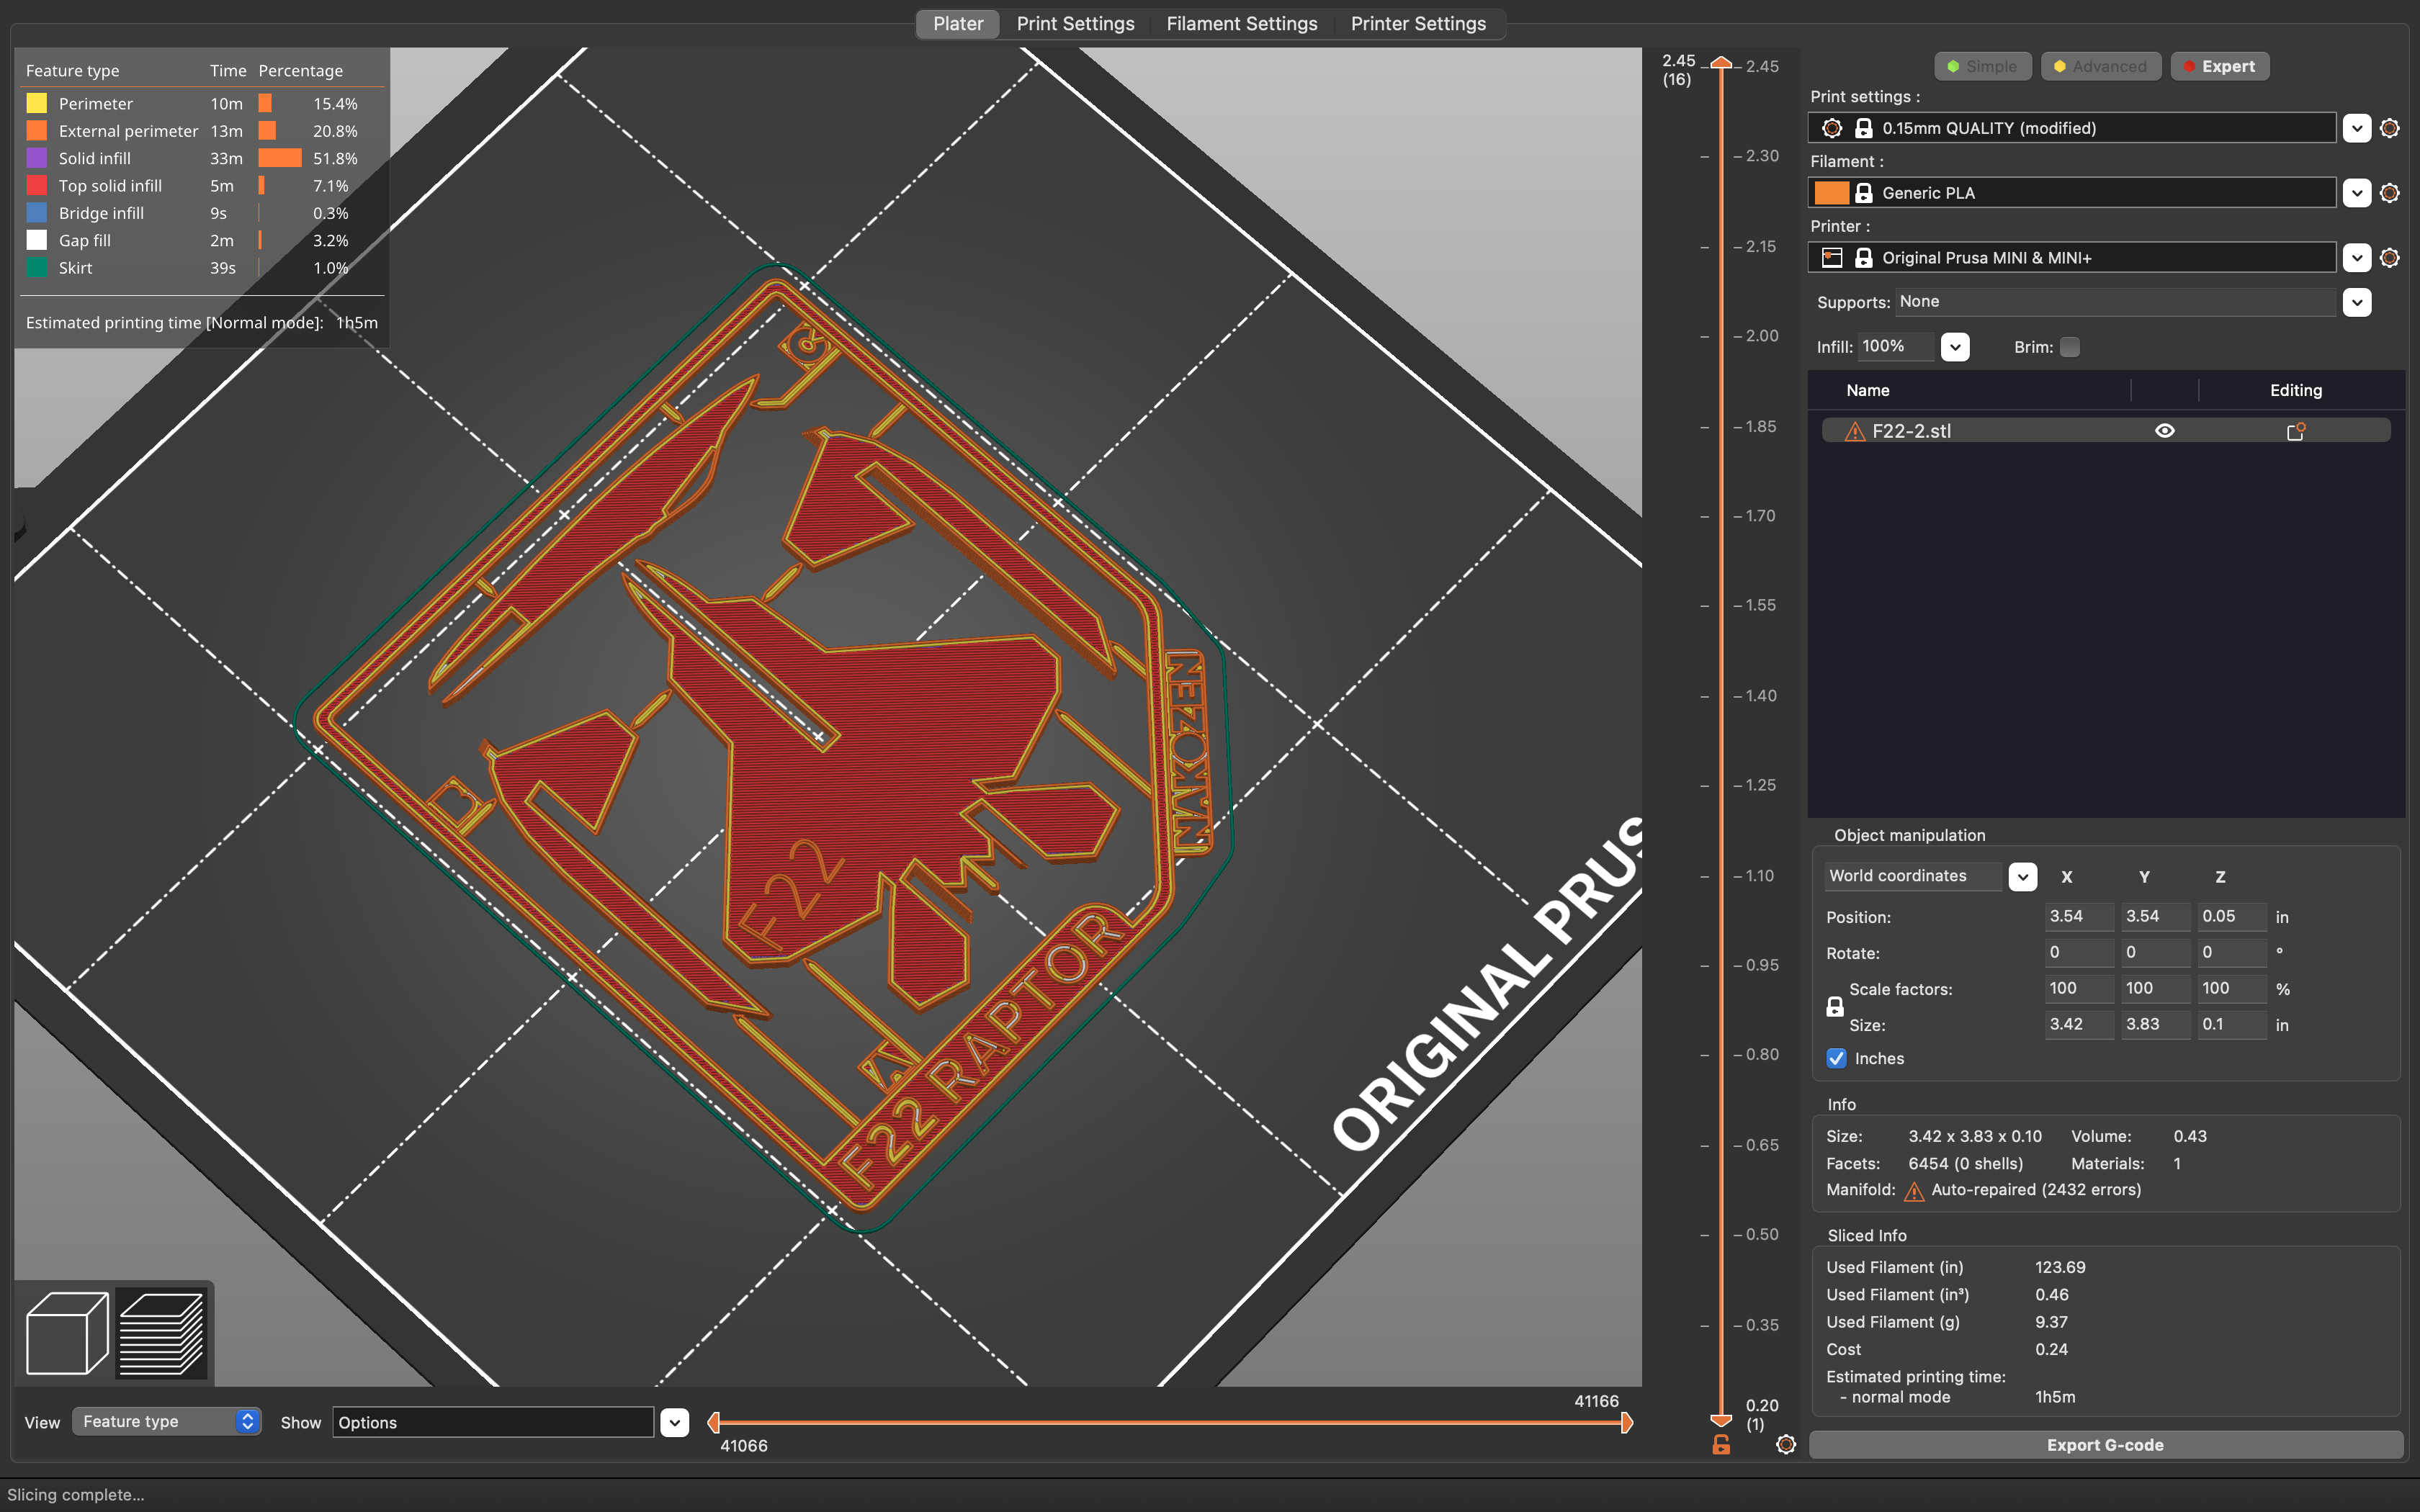This screenshot has width=2420, height=1512.
Task: Expand the Printer preset dropdown
Action: pos(2357,258)
